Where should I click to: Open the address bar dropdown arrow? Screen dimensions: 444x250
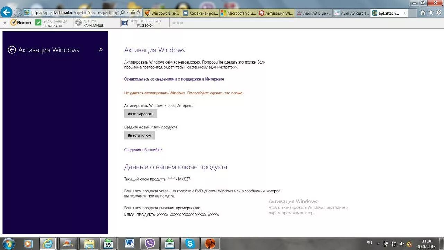click(128, 12)
